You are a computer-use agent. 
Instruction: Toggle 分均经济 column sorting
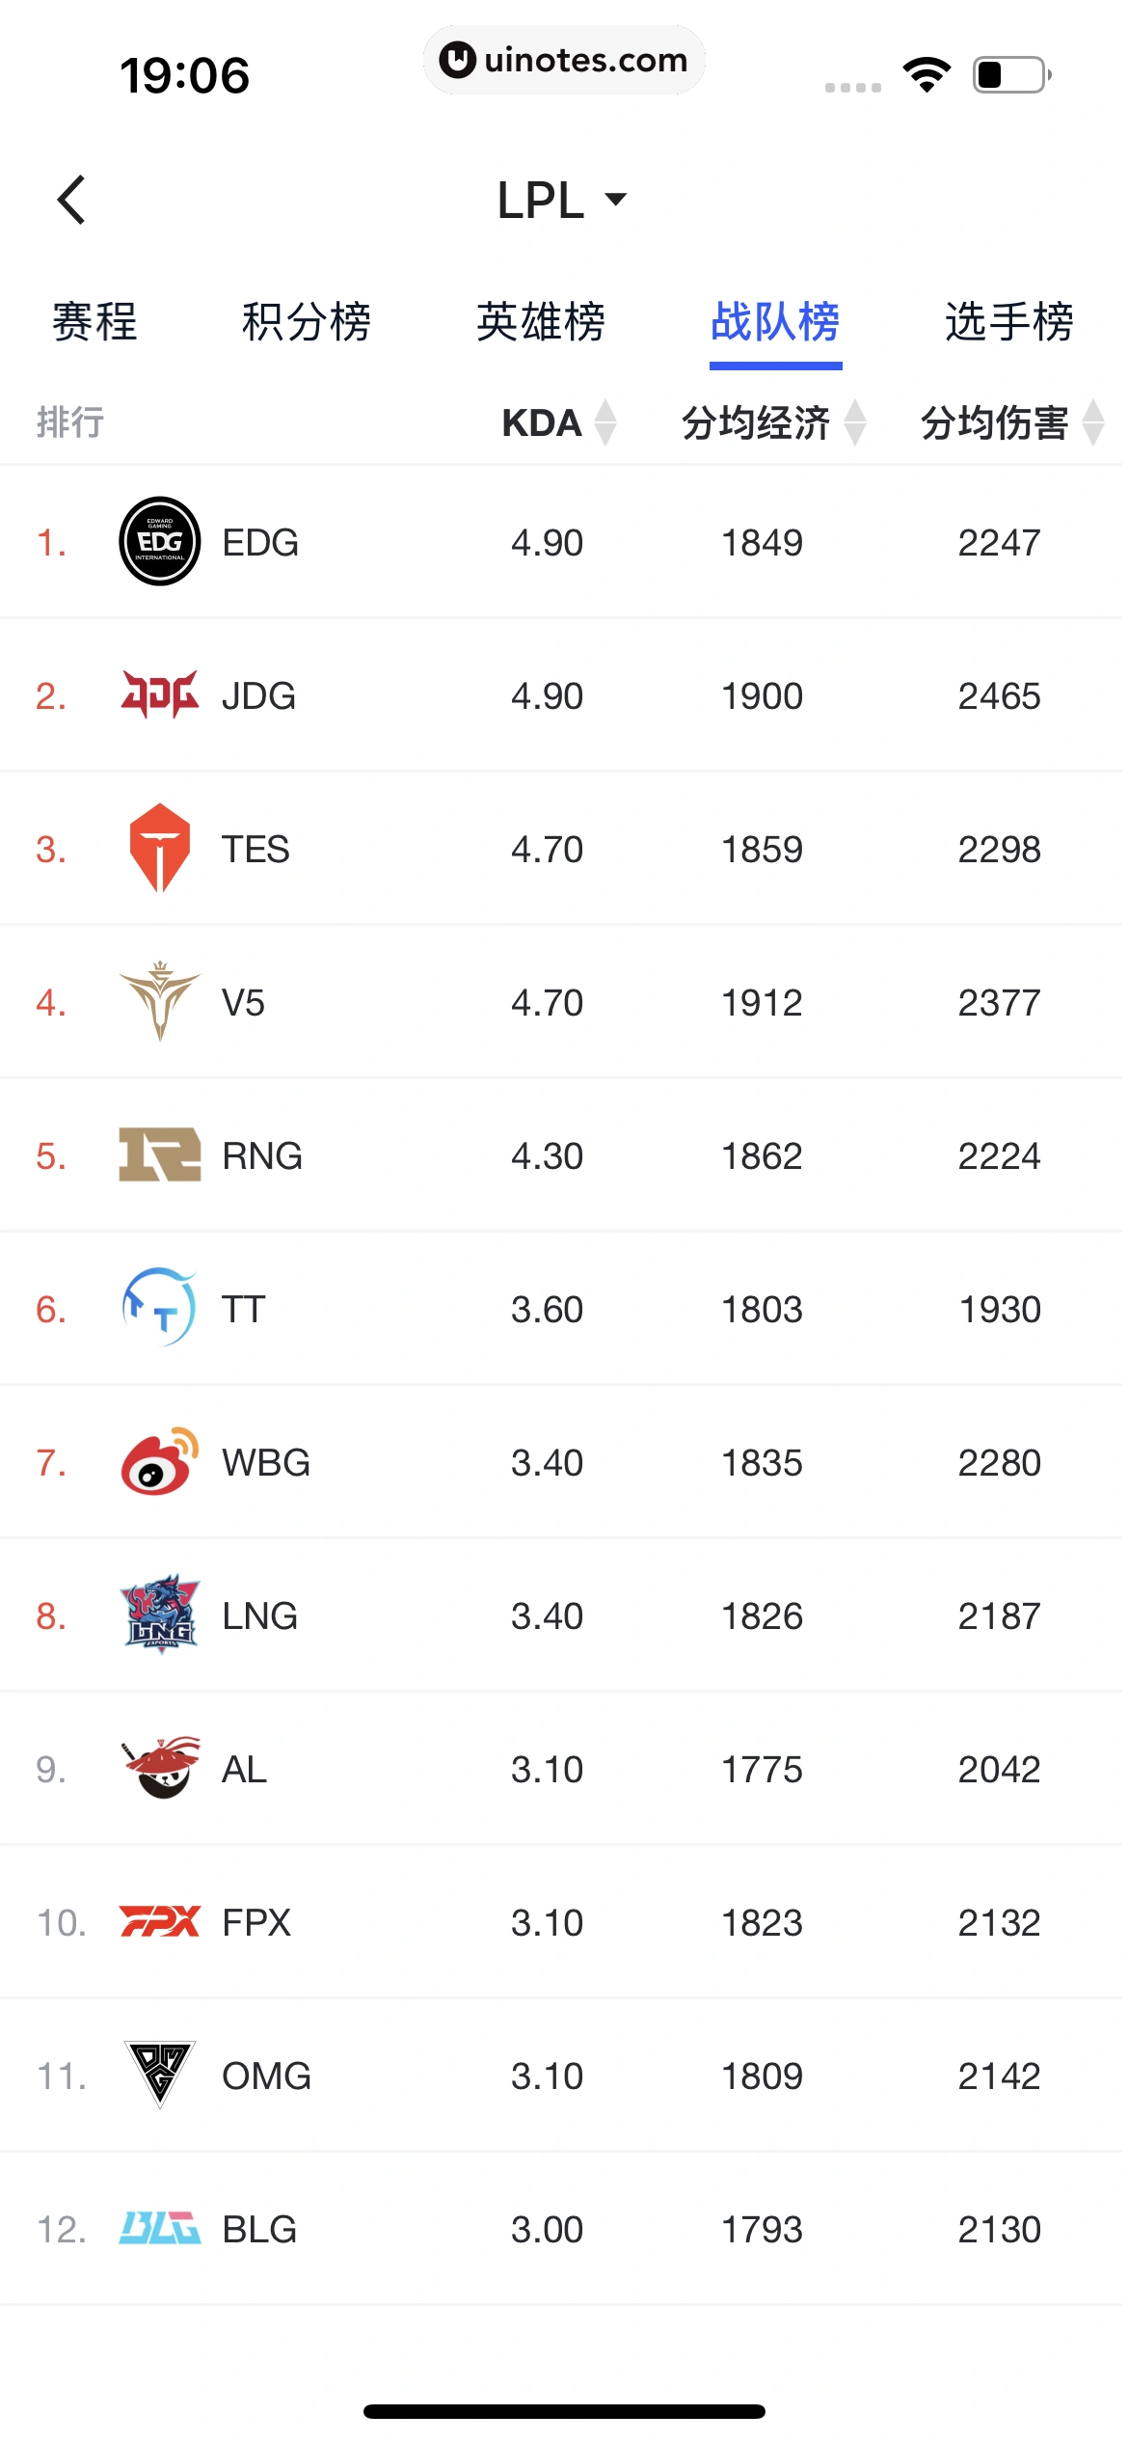tap(774, 422)
